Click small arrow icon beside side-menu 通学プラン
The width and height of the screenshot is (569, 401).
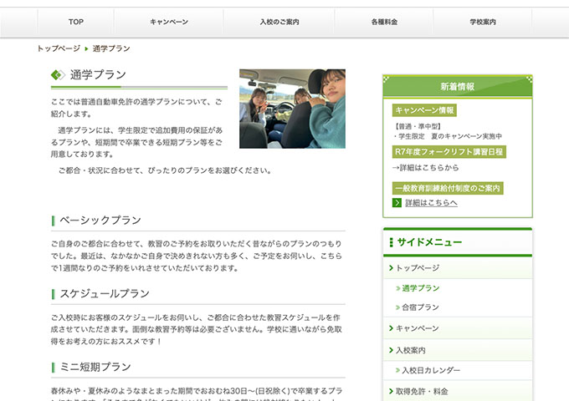397,289
